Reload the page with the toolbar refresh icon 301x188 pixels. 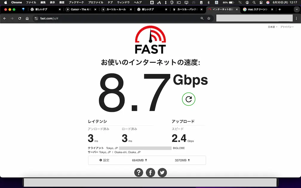tap(20, 19)
